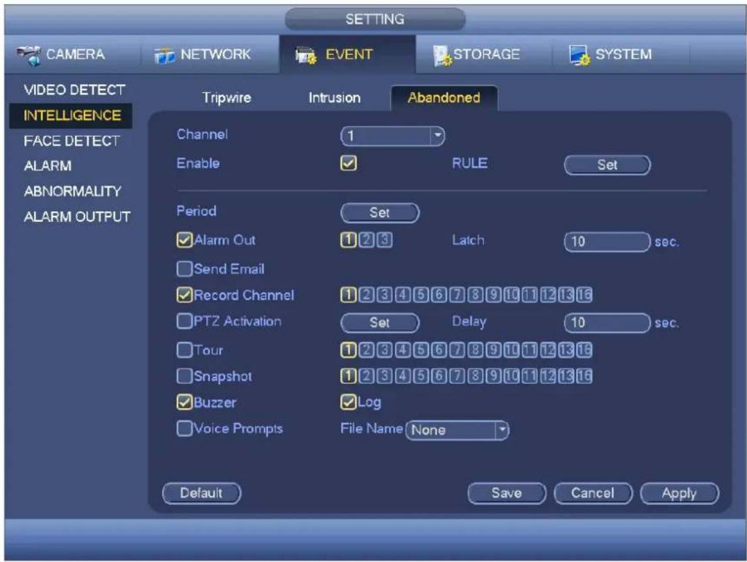Open VIDEO DETECT in the sidebar

pyautogui.click(x=74, y=89)
